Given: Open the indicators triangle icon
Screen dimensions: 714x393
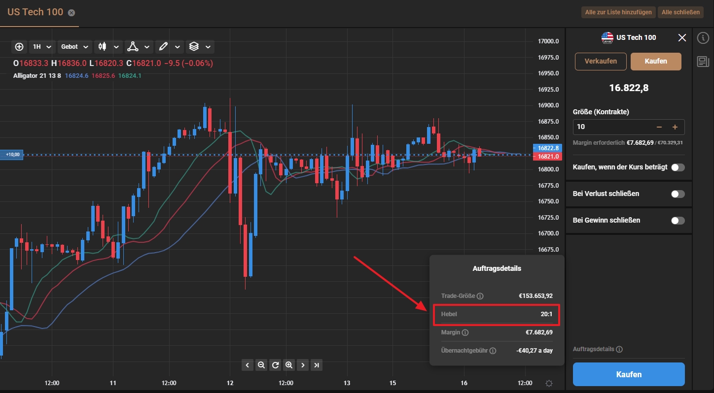Looking at the screenshot, I should click(x=132, y=46).
